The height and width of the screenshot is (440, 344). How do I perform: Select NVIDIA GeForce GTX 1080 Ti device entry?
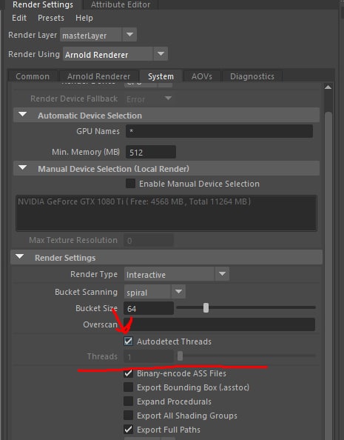(x=135, y=201)
